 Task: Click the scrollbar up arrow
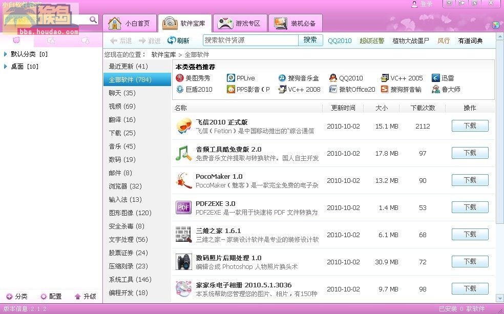(x=500, y=37)
